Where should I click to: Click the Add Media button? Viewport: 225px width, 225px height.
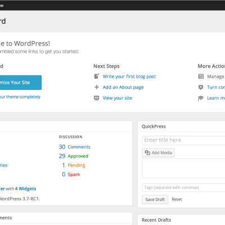(x=158, y=152)
